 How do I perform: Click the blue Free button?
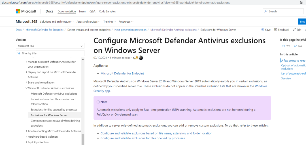[x=302, y=21]
